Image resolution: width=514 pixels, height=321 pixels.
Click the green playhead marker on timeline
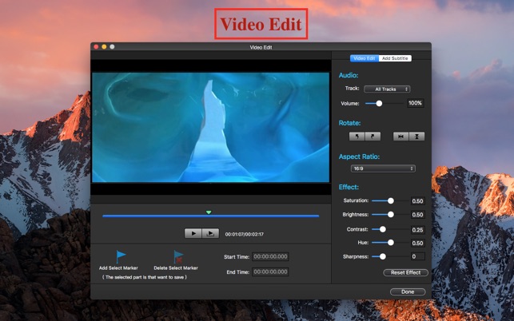pyautogui.click(x=209, y=212)
